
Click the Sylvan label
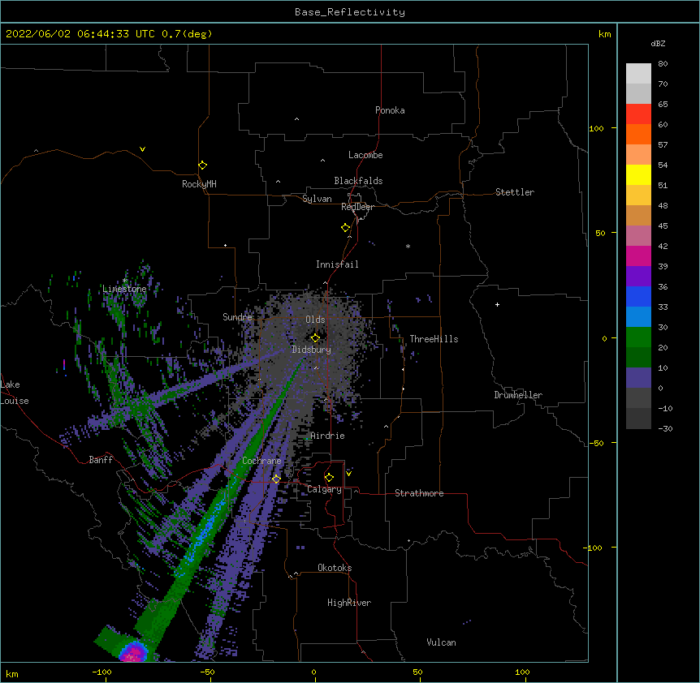[x=317, y=199]
